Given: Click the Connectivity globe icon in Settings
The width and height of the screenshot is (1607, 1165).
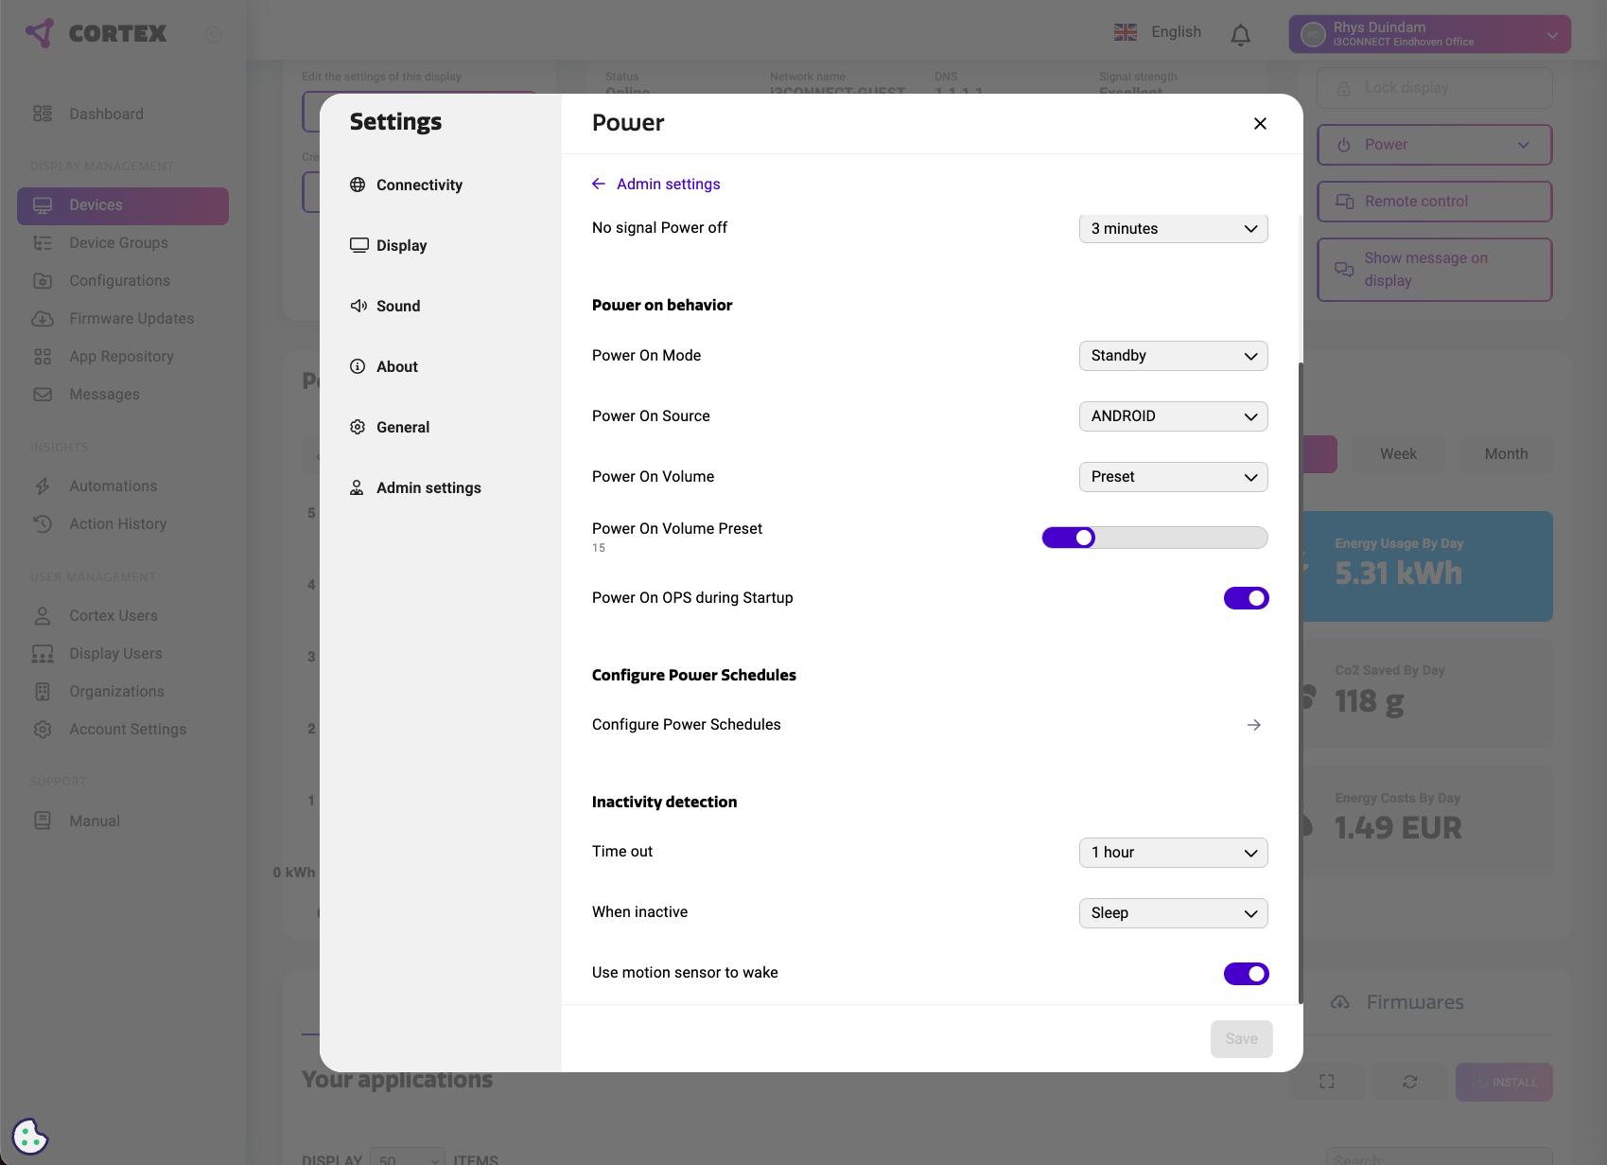Looking at the screenshot, I should click(x=358, y=185).
